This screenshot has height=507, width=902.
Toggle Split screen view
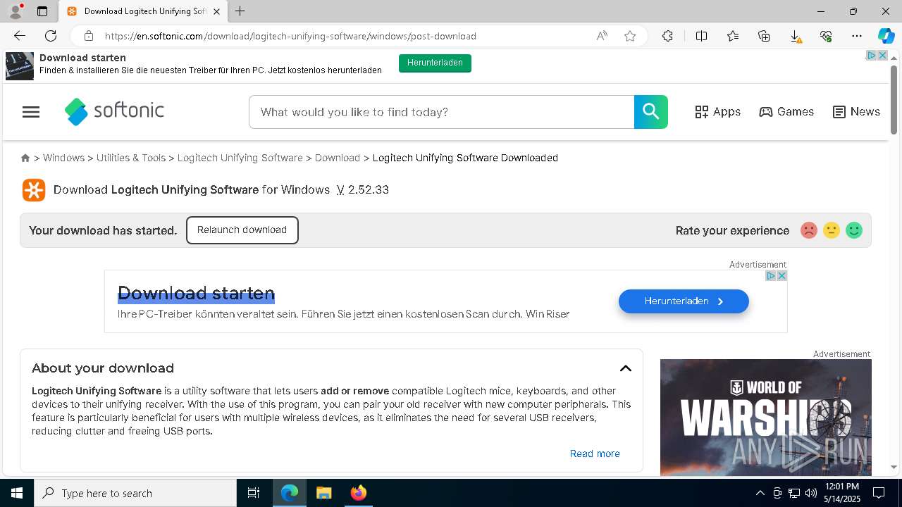pyautogui.click(x=701, y=36)
